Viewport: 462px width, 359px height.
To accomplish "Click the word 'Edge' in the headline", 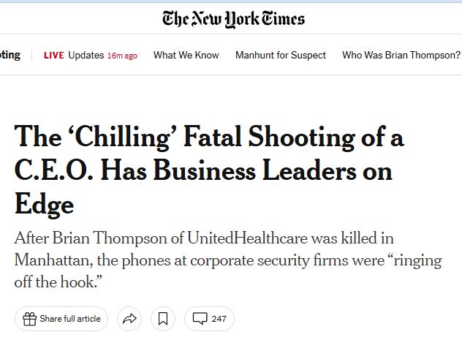I will (44, 204).
